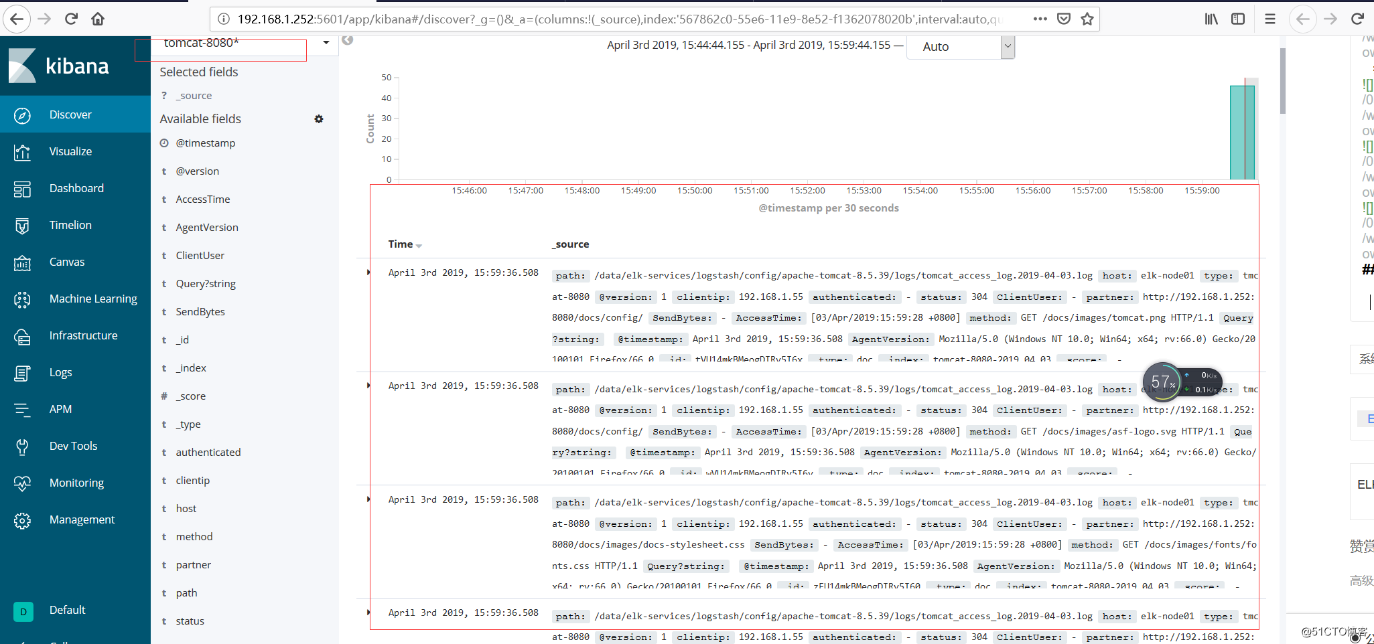This screenshot has width=1374, height=644.
Task: Click the _source column header
Action: 571,244
